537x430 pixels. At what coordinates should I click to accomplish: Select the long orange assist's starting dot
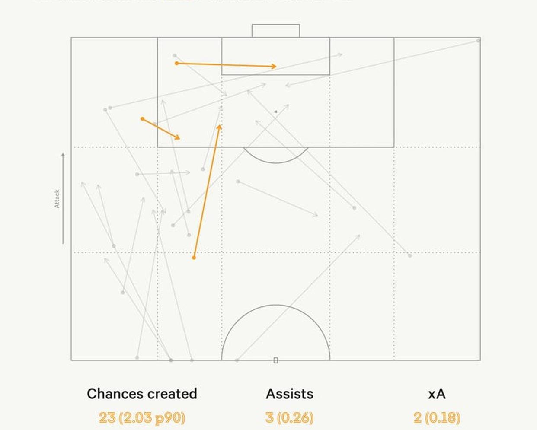194,258
